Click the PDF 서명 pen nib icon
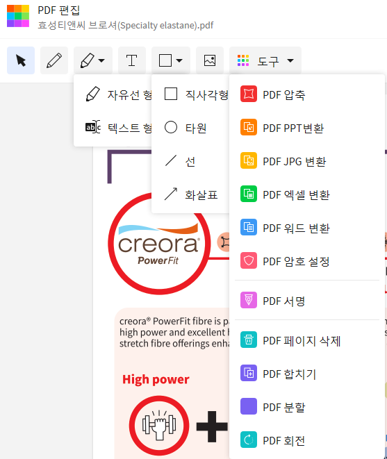 pos(249,300)
